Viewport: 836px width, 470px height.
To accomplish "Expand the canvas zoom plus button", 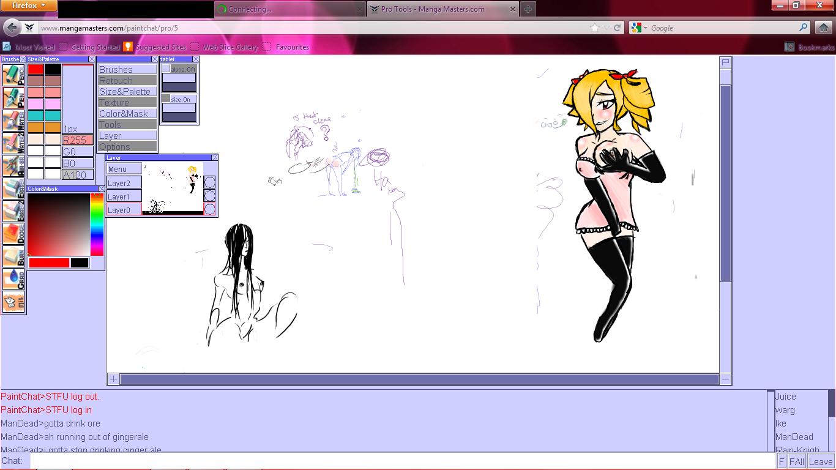I will (x=113, y=379).
